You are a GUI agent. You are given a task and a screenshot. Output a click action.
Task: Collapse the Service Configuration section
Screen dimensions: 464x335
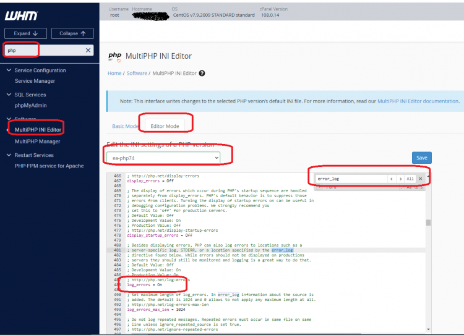pyautogui.click(x=7, y=70)
